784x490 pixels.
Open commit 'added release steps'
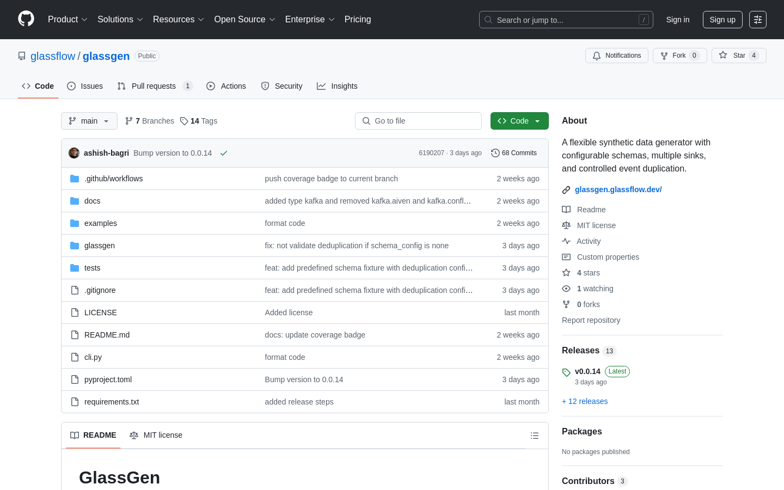point(299,402)
